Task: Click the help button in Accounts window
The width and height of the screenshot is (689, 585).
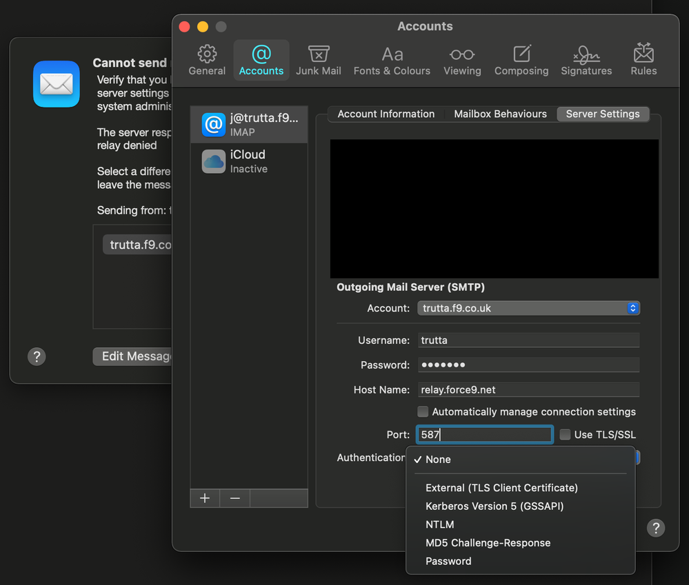Action: pos(656,528)
